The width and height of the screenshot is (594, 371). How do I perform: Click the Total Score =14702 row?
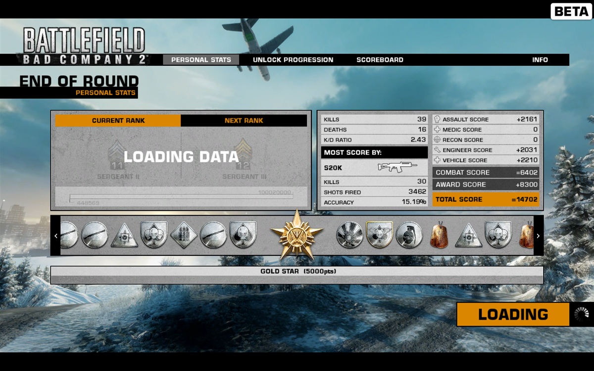tap(486, 199)
